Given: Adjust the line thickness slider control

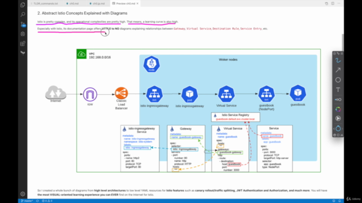Looking at the screenshot, I should [338, 100].
